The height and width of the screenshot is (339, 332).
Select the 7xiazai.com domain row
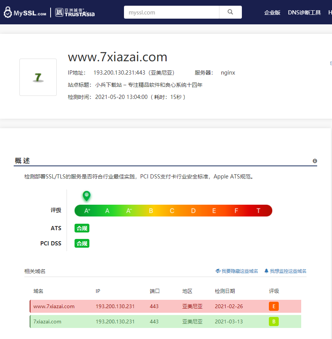pyautogui.click(x=48, y=321)
